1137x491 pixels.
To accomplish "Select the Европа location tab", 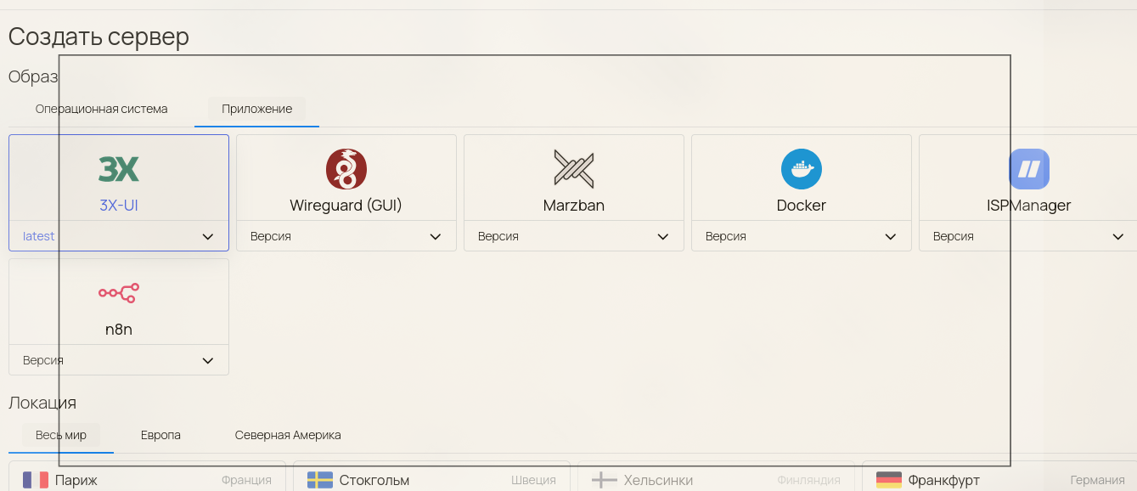I will 160,435.
